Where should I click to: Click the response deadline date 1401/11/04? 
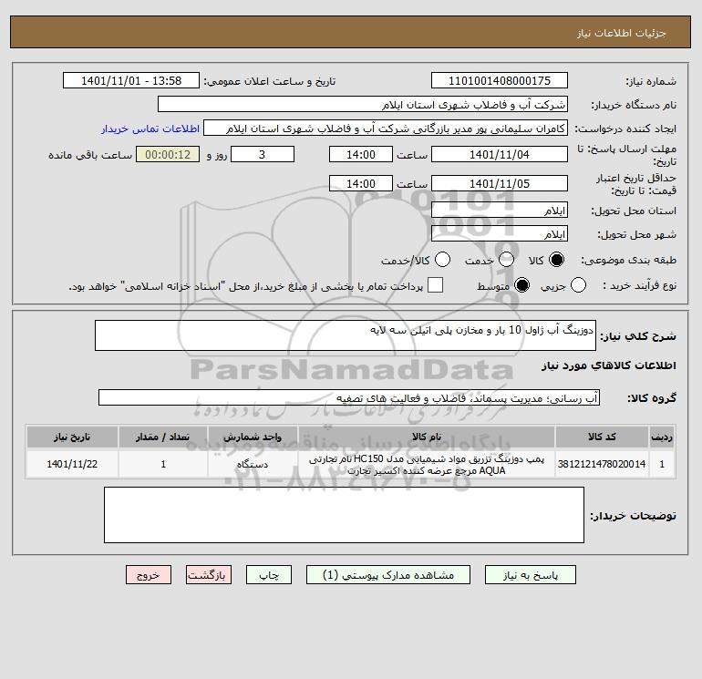[x=500, y=154]
